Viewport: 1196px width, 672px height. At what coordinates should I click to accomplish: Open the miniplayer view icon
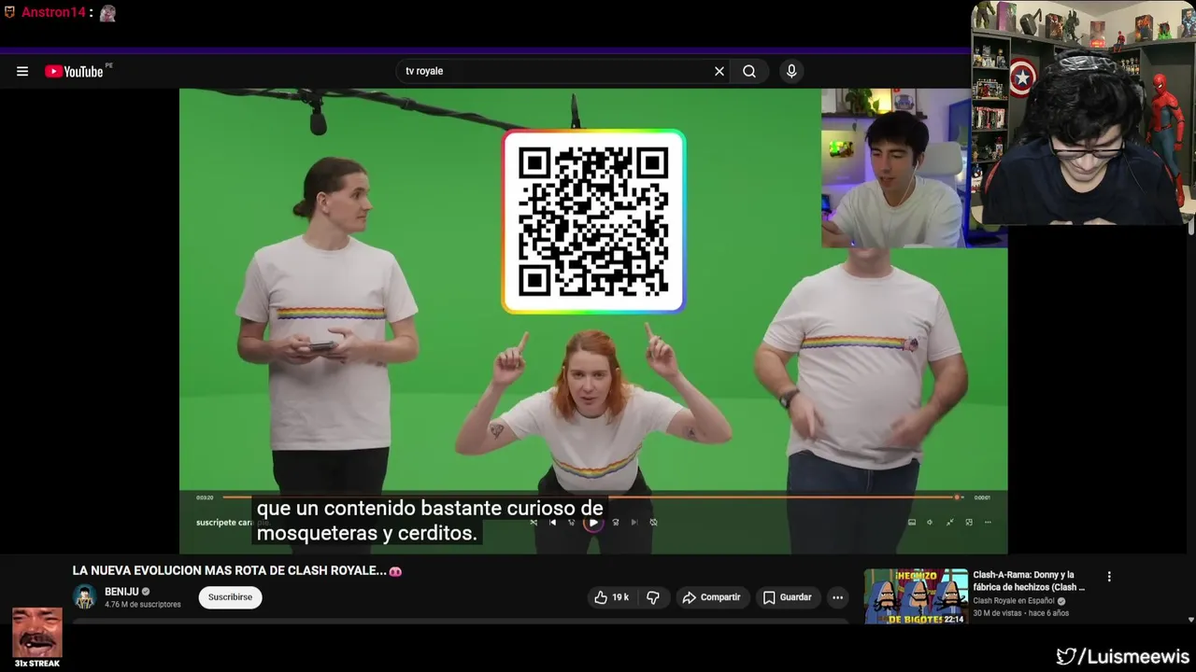[x=969, y=522]
